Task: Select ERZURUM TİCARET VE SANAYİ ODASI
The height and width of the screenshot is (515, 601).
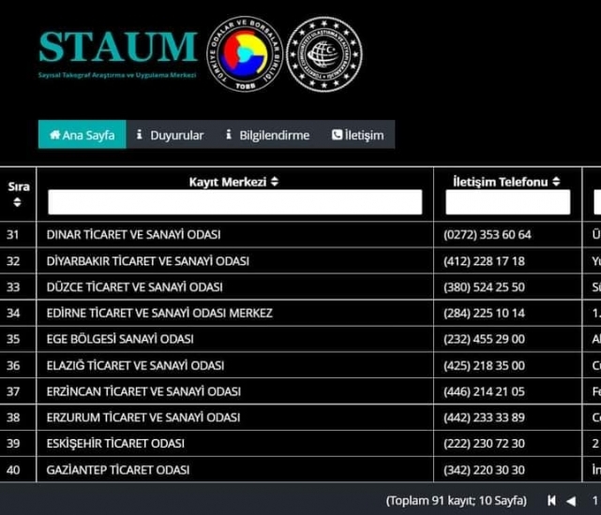Action: click(143, 418)
